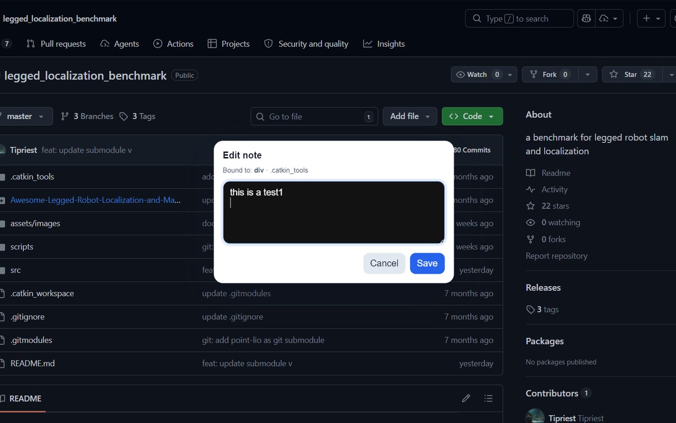Click the eye icon beside 0 watching
676x423 pixels.
(531, 223)
